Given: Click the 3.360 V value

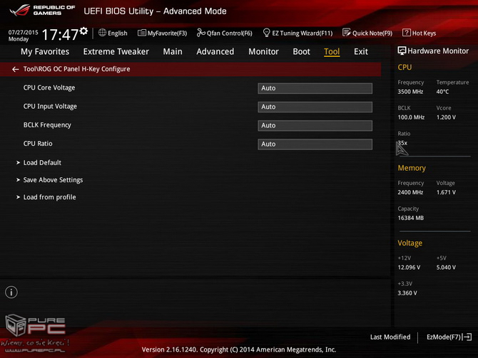Looking at the screenshot, I should [407, 293].
